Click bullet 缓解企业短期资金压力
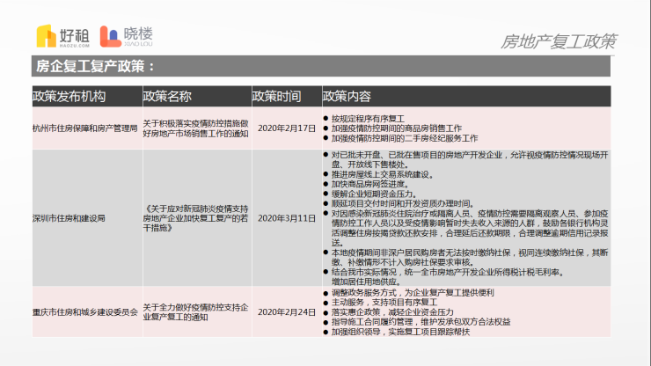 375,194
